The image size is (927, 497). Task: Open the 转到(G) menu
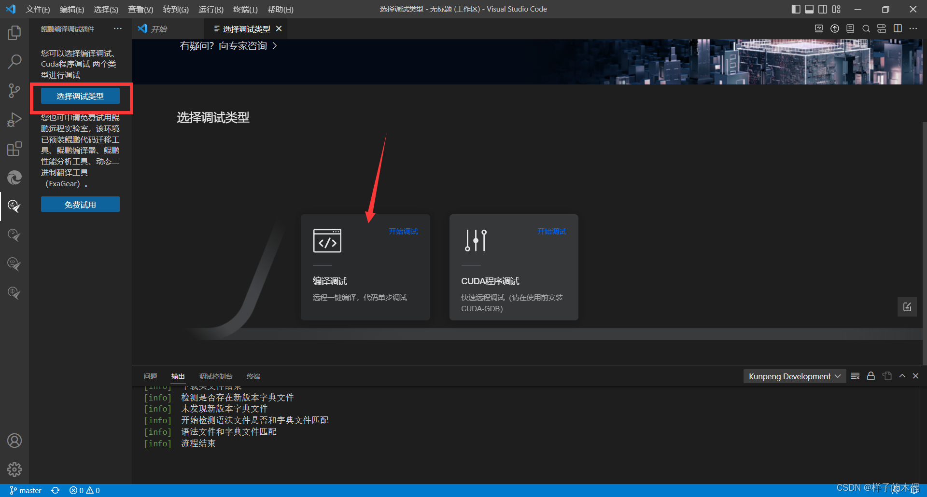pyautogui.click(x=176, y=10)
